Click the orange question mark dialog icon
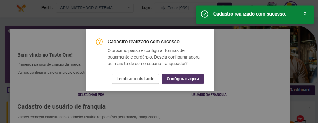 pyautogui.click(x=99, y=42)
